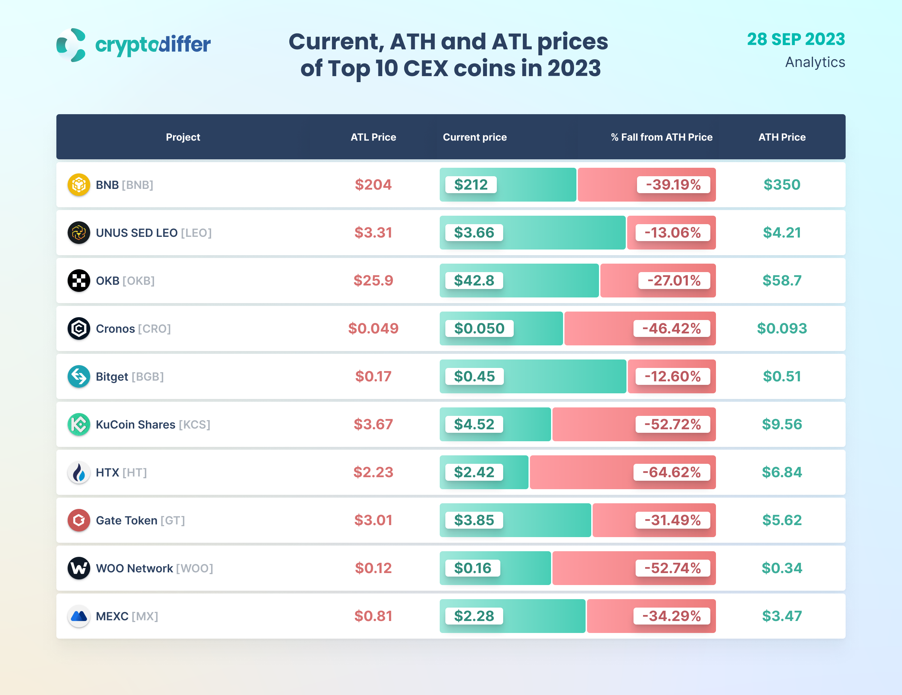Click the UNUS SED LEO logo icon
The image size is (902, 695).
(79, 233)
